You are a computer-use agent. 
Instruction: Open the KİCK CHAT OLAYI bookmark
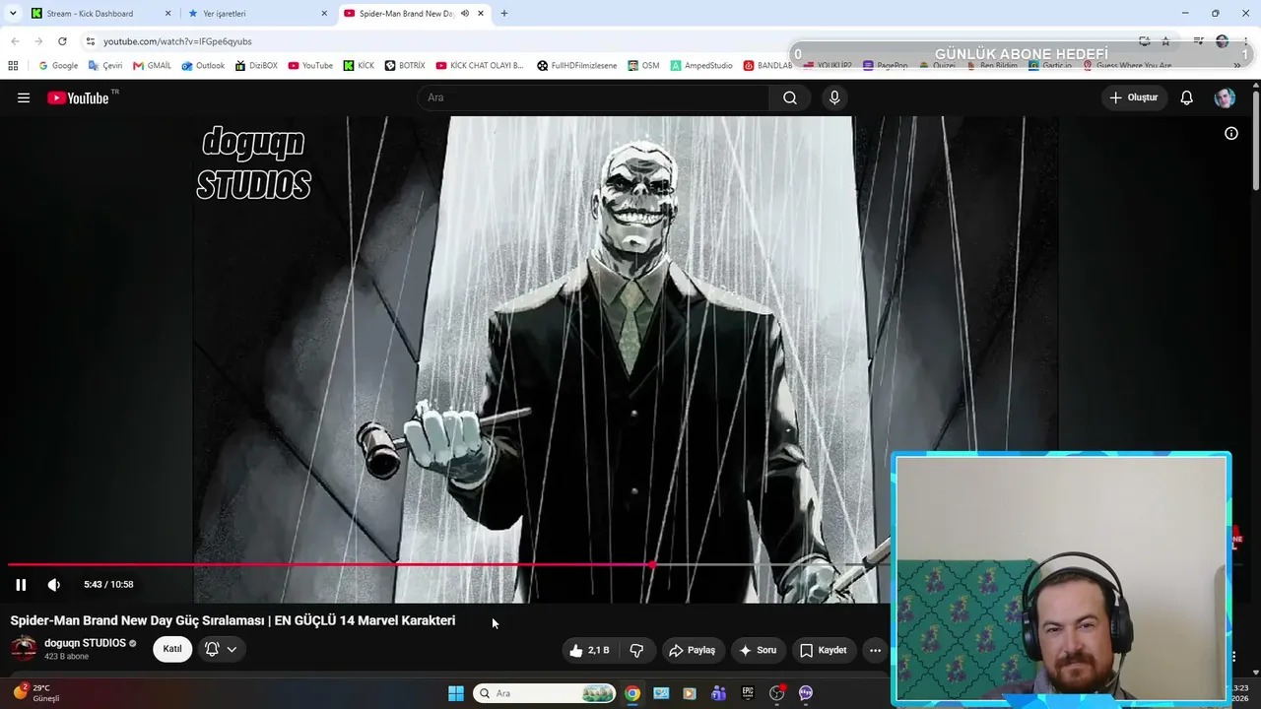[480, 66]
